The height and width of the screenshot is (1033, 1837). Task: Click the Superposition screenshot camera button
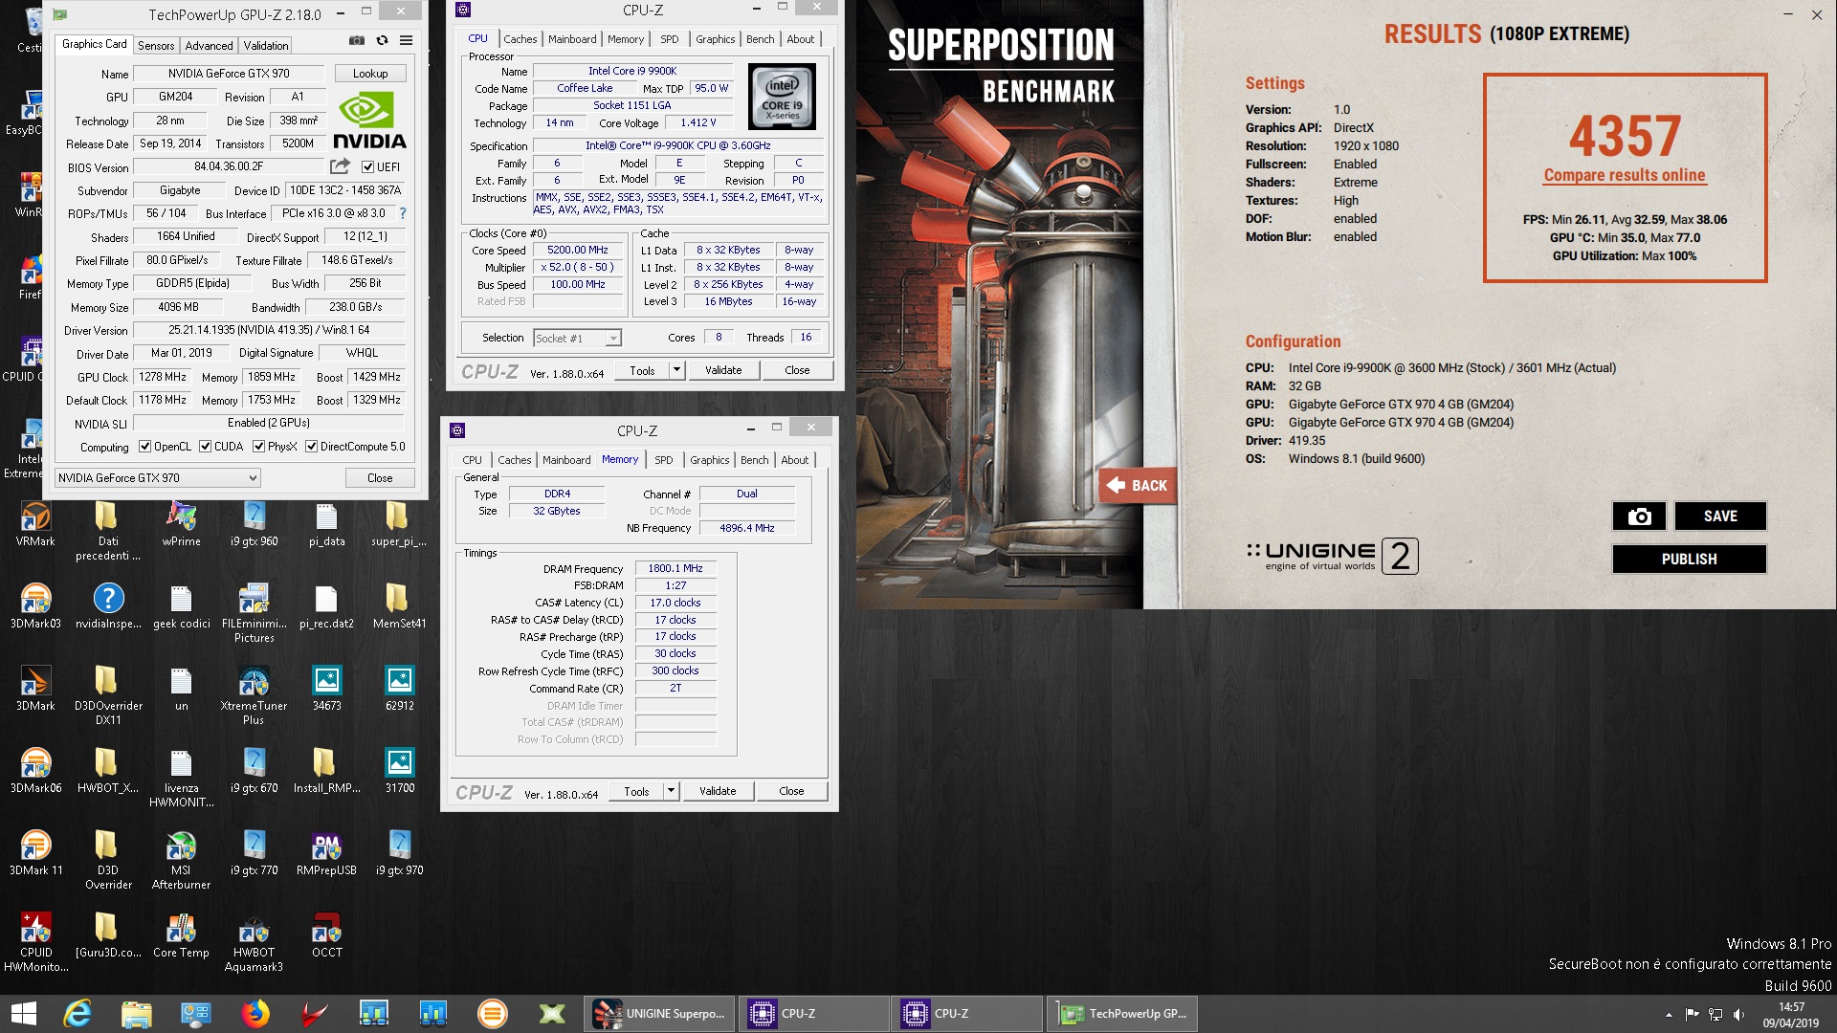[1639, 516]
